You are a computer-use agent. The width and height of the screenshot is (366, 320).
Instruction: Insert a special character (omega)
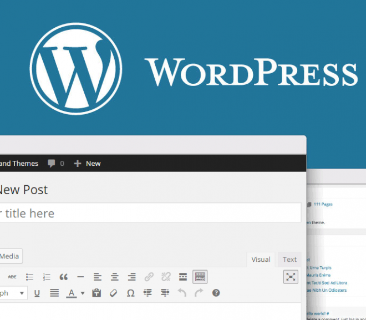pos(131,293)
